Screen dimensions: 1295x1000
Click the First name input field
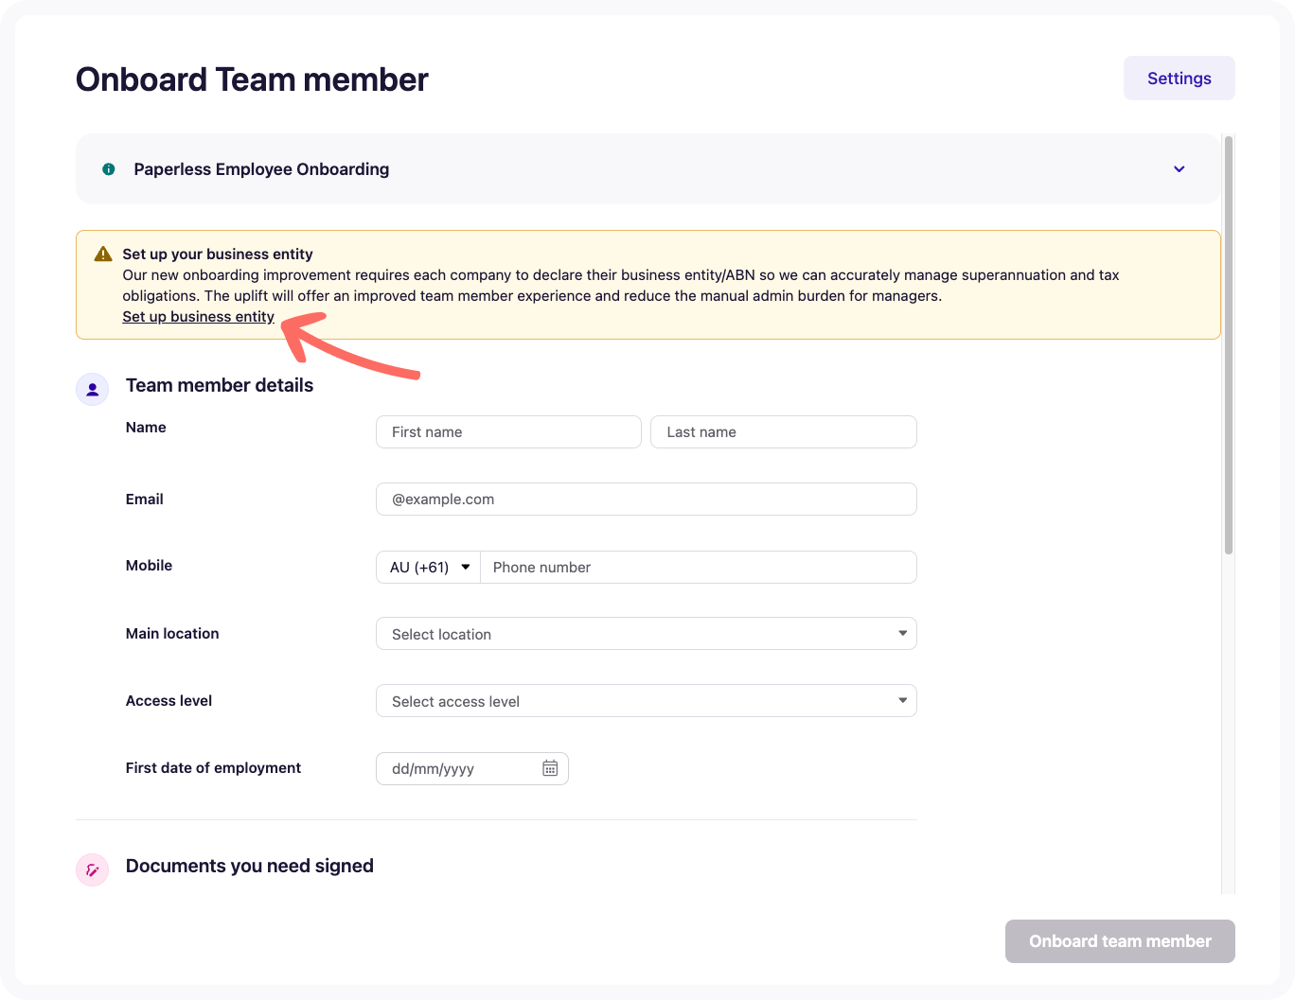[x=508, y=431]
